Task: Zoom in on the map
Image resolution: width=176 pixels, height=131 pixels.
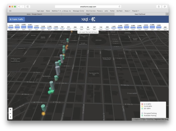Action: tap(10, 109)
